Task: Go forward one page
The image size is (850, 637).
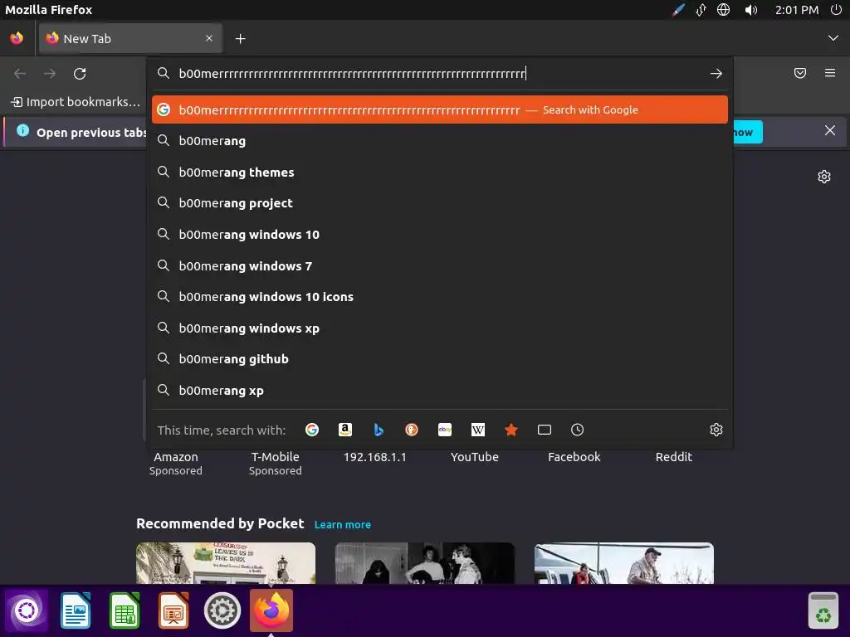Action: [x=50, y=73]
